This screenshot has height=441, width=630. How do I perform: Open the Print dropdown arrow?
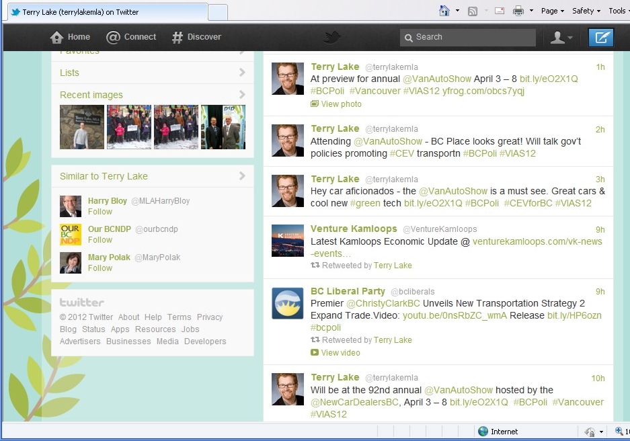[531, 11]
